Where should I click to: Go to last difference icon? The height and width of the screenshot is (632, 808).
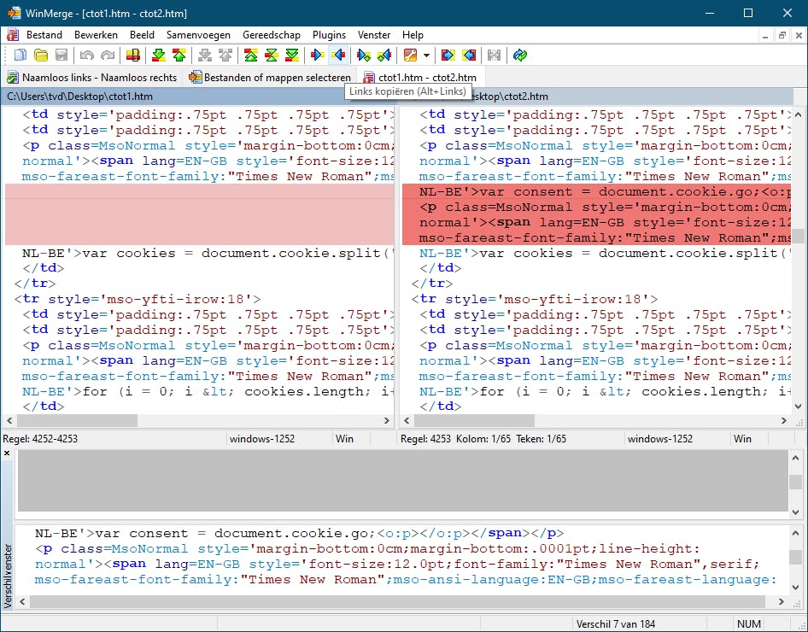292,56
